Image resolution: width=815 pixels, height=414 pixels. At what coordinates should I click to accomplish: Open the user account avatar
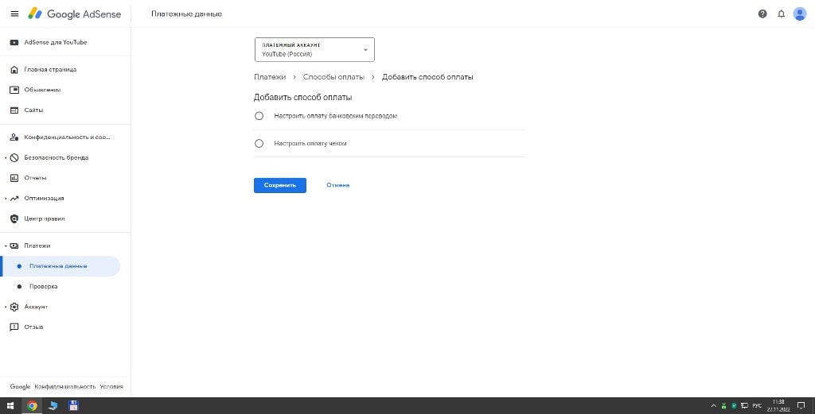800,14
